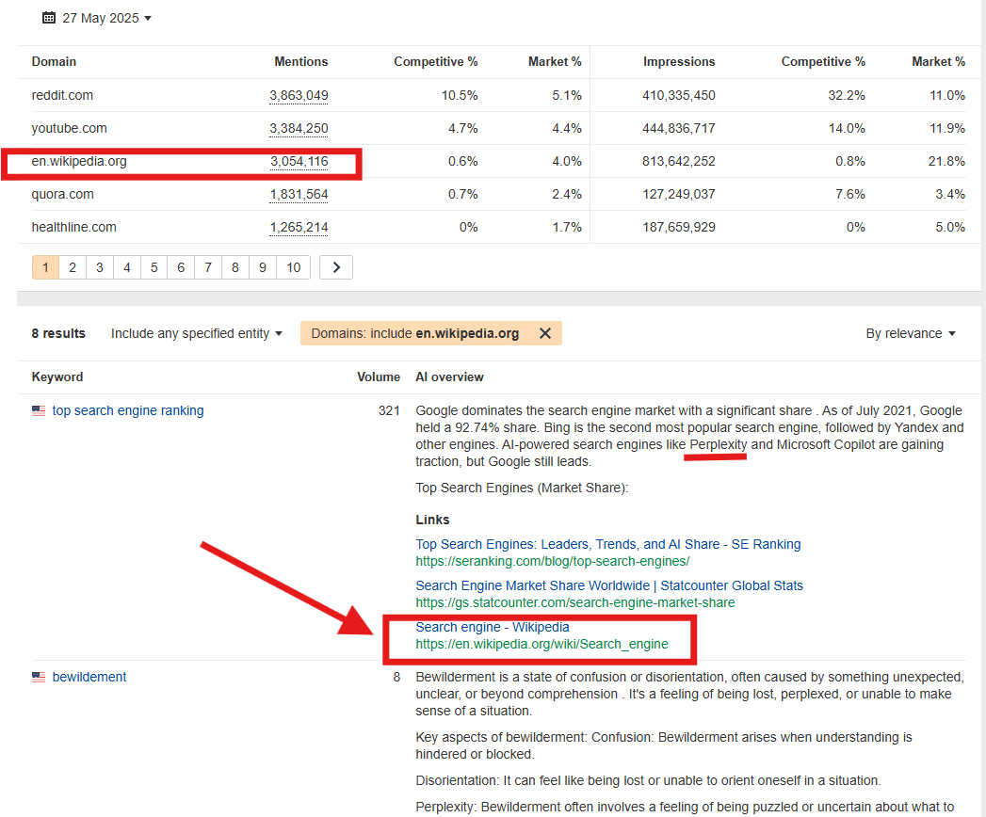Open reddit.com mentions count 3,863,049

pyautogui.click(x=299, y=95)
